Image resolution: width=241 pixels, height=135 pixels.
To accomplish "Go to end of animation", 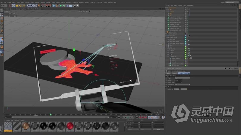I will 137,117.
